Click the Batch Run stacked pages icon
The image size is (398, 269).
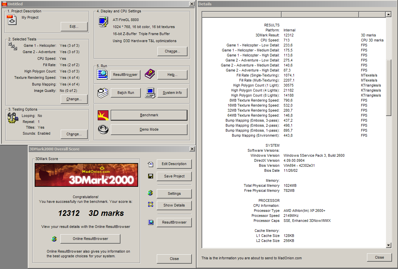click(102, 93)
